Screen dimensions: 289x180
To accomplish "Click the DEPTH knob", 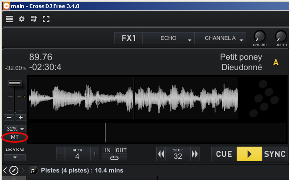I will click(x=281, y=36).
